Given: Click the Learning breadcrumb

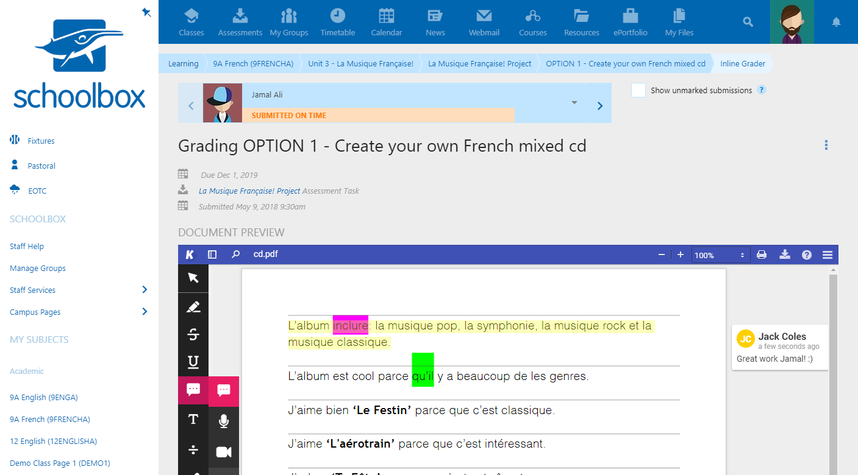Looking at the screenshot, I should [x=183, y=63].
